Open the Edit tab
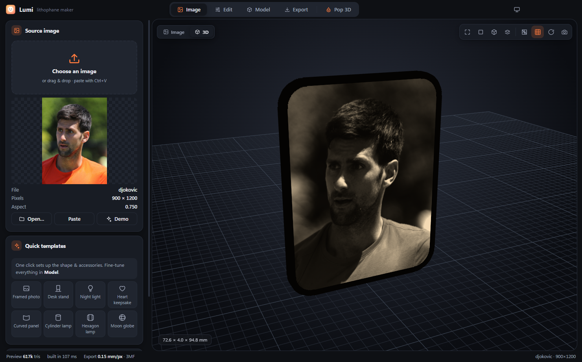582x362 pixels. pos(224,9)
